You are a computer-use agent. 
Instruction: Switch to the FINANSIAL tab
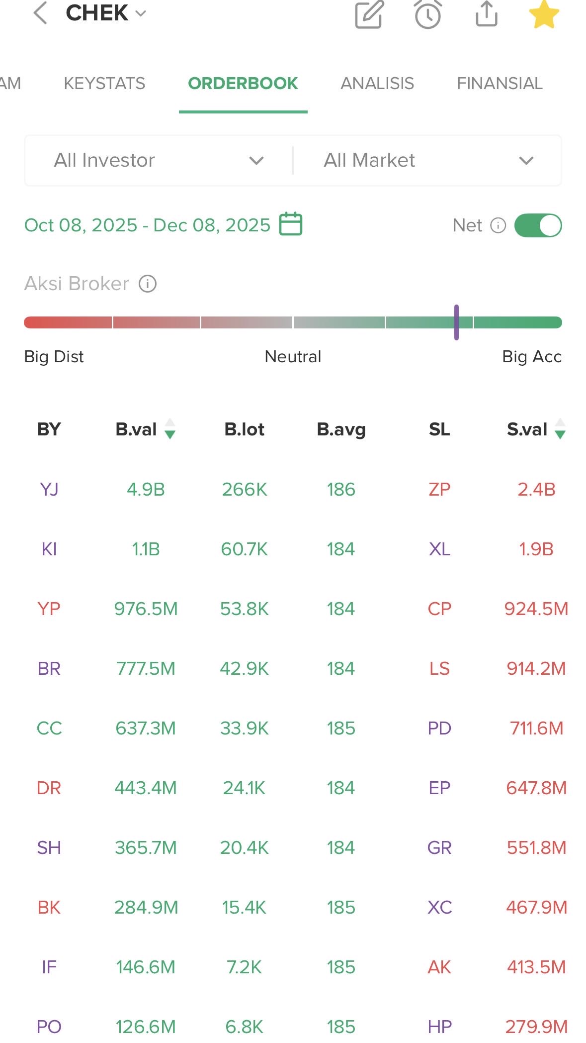pyautogui.click(x=500, y=83)
